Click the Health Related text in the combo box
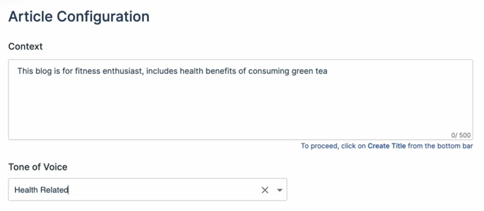 pyautogui.click(x=41, y=190)
